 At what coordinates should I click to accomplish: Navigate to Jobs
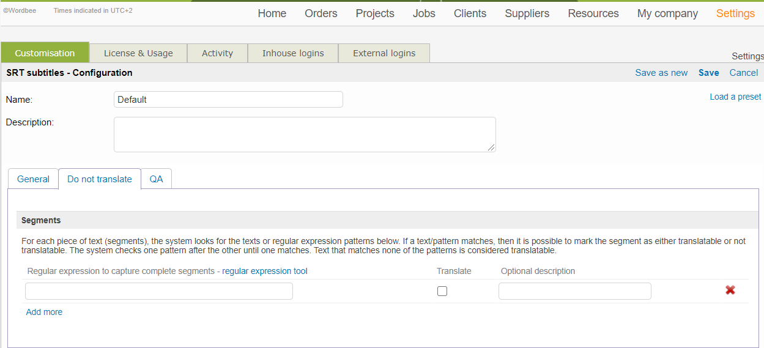coord(424,13)
